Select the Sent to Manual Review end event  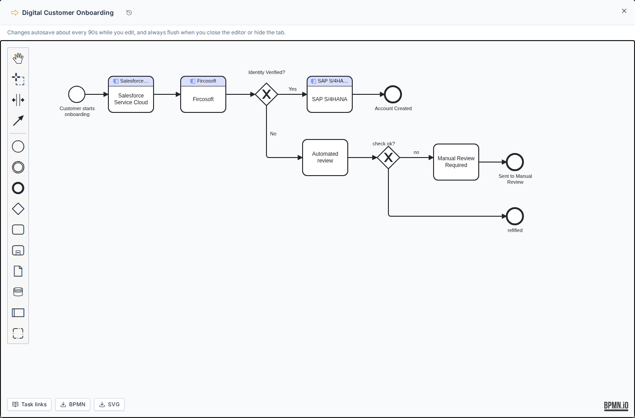tap(515, 162)
